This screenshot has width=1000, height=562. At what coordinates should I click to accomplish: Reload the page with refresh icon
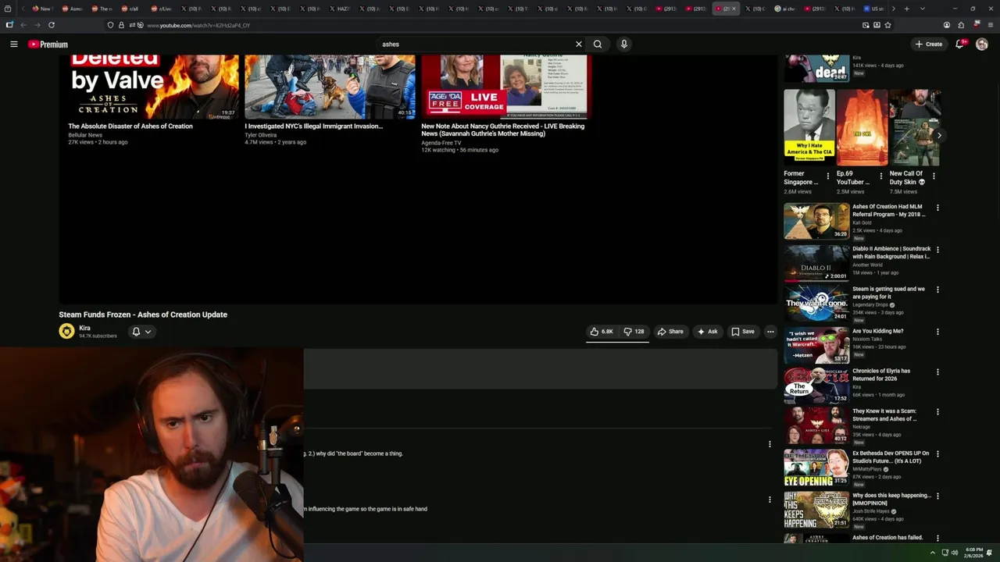click(52, 25)
